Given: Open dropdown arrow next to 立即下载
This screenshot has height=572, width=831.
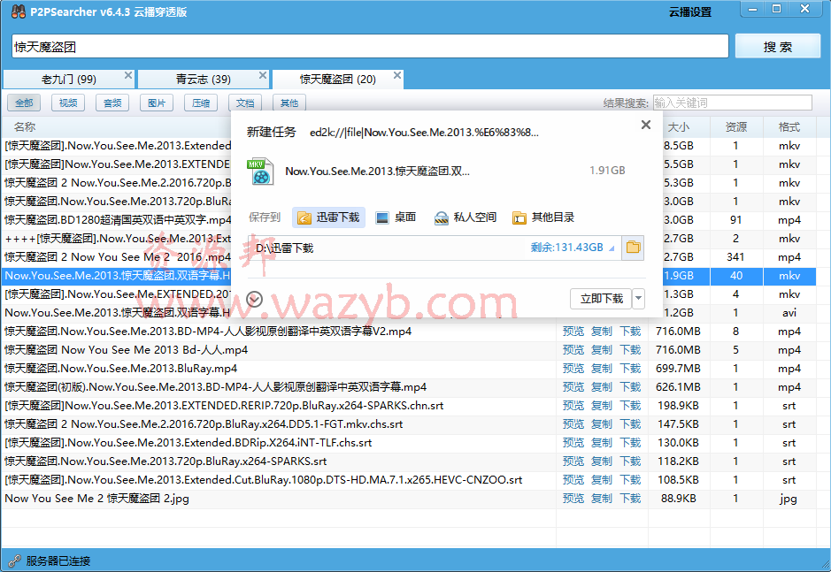Looking at the screenshot, I should click(639, 299).
